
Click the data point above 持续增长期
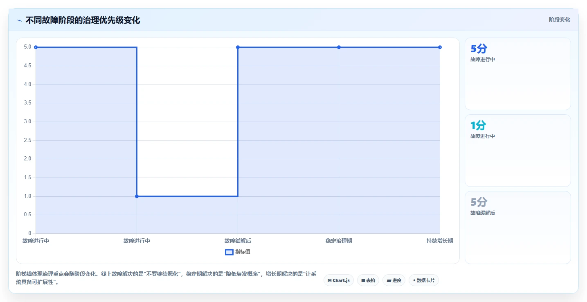pyautogui.click(x=440, y=47)
